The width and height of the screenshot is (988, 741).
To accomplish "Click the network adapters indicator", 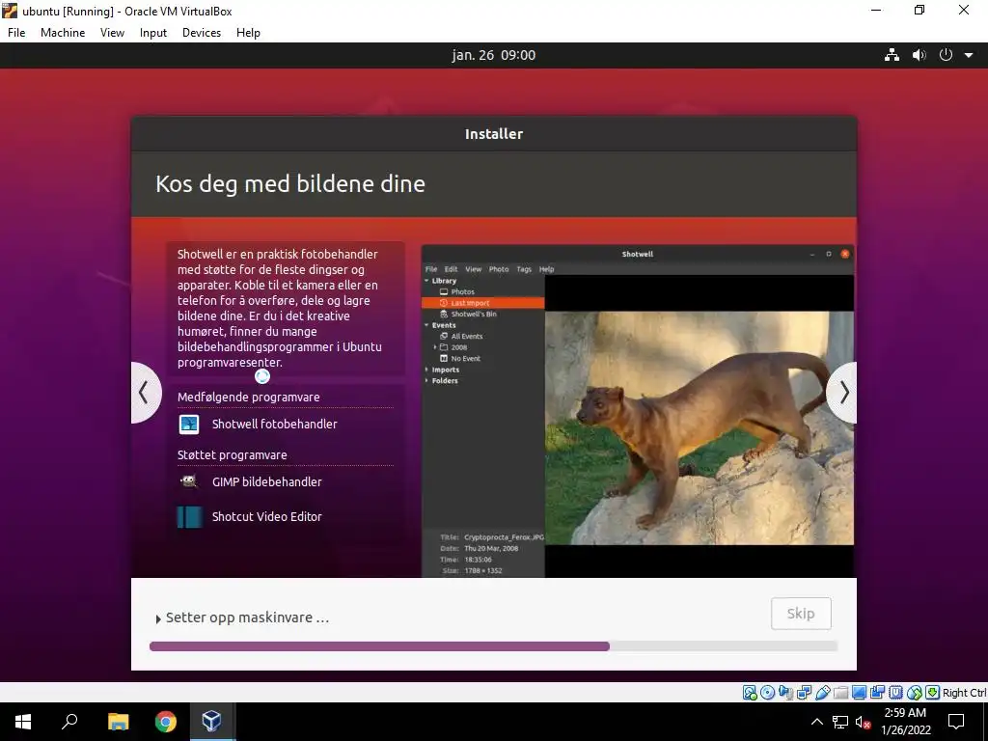I will pos(804,693).
